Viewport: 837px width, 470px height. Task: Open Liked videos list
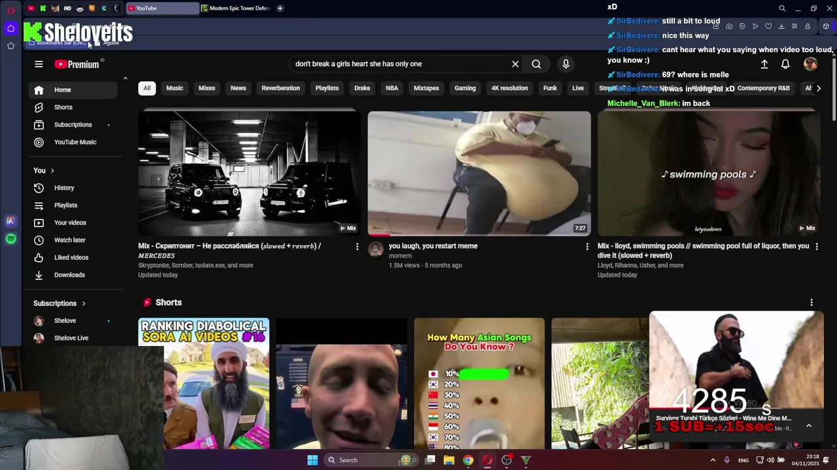pos(73,257)
